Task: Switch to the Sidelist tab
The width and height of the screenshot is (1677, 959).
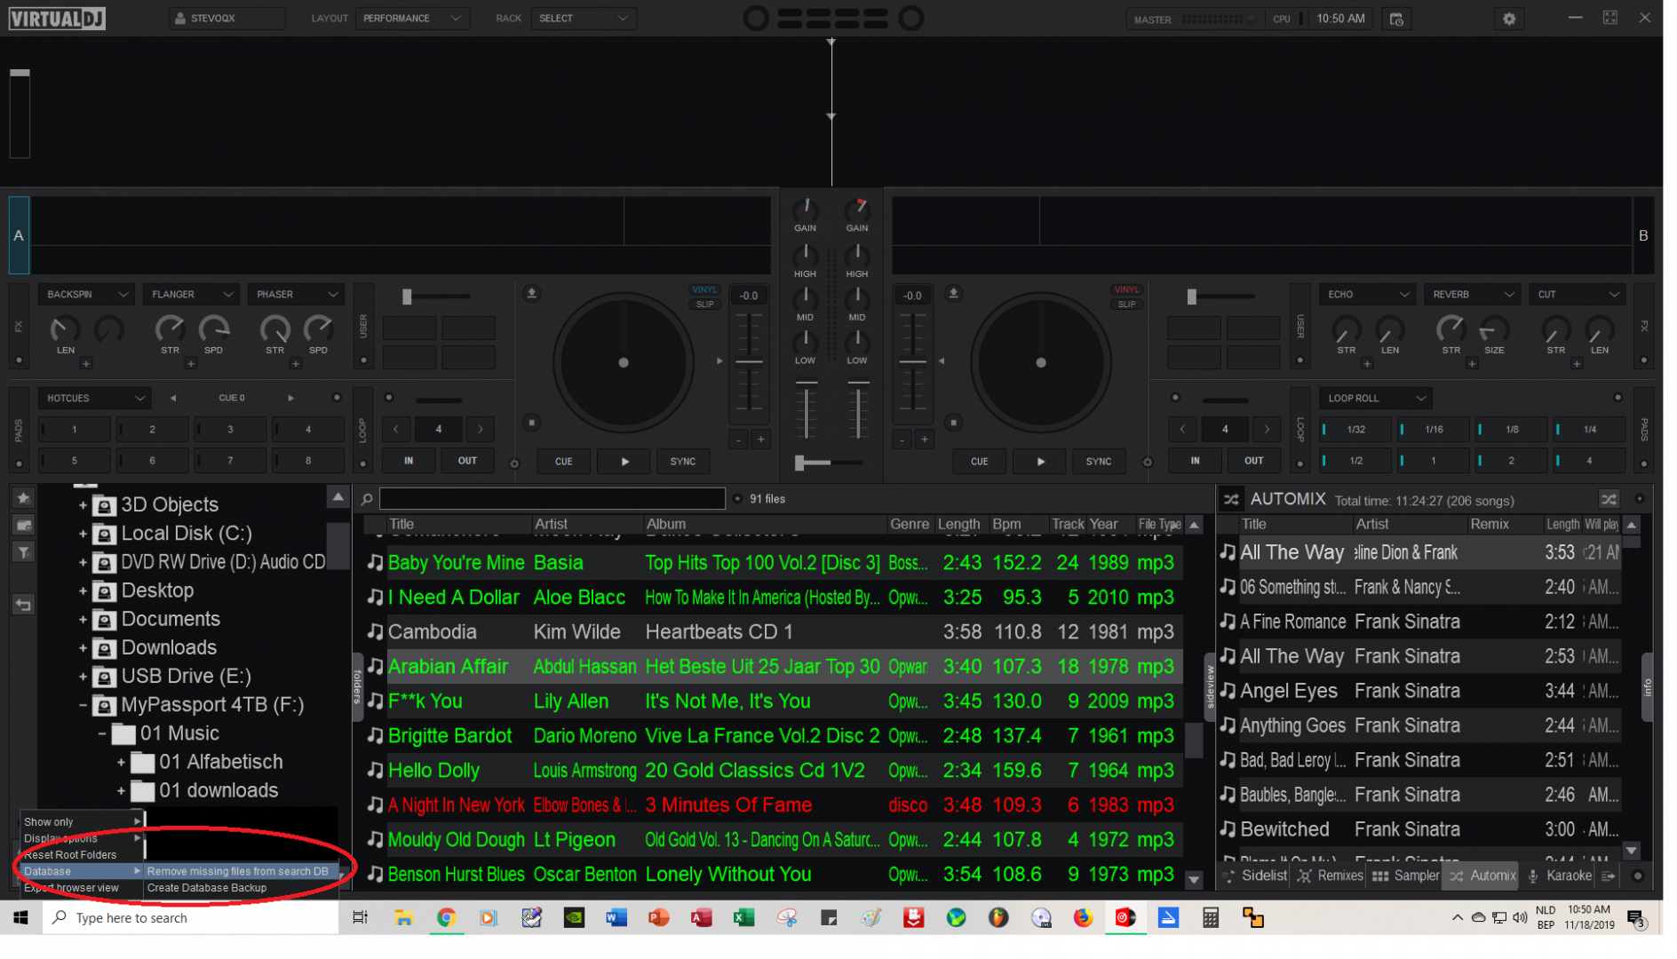Action: pos(1256,876)
